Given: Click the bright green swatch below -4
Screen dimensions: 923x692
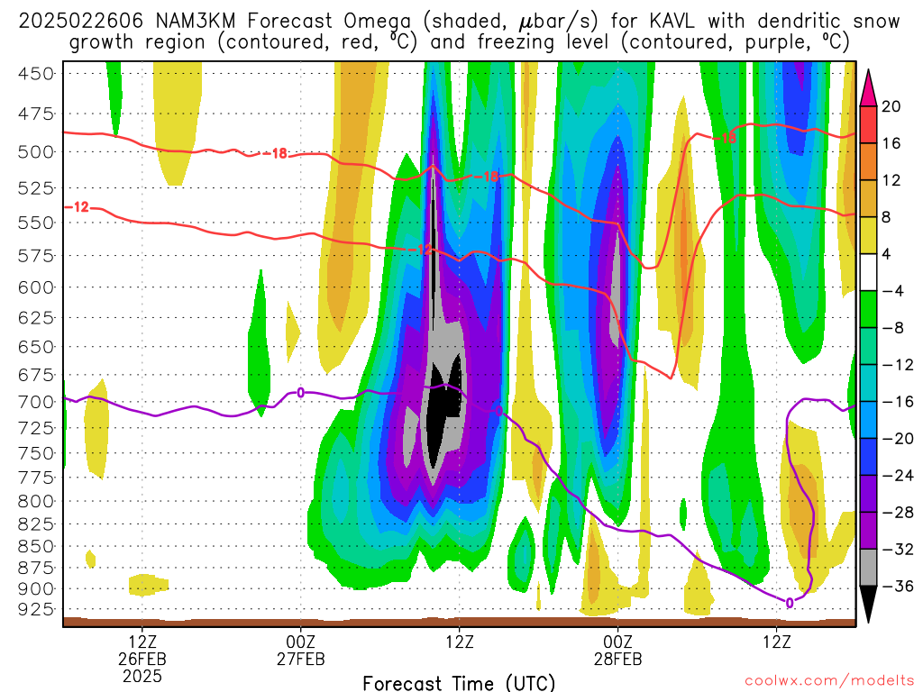Looking at the screenshot, I should tap(868, 309).
